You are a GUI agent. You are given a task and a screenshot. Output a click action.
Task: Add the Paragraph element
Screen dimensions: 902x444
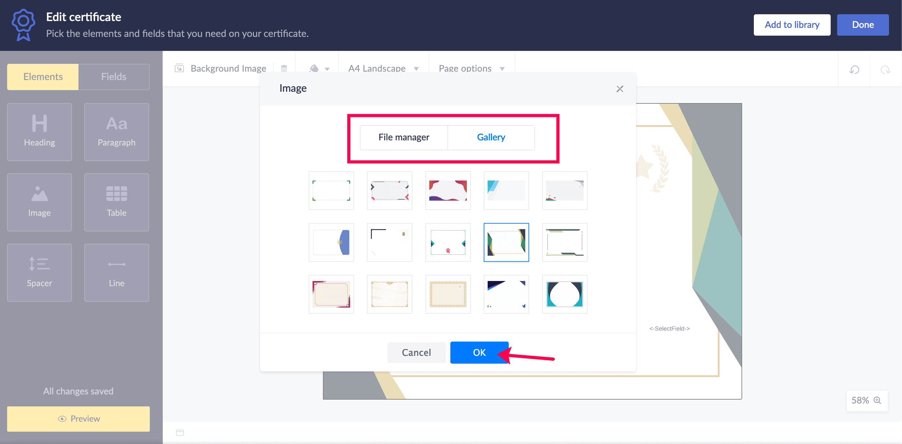(x=117, y=132)
